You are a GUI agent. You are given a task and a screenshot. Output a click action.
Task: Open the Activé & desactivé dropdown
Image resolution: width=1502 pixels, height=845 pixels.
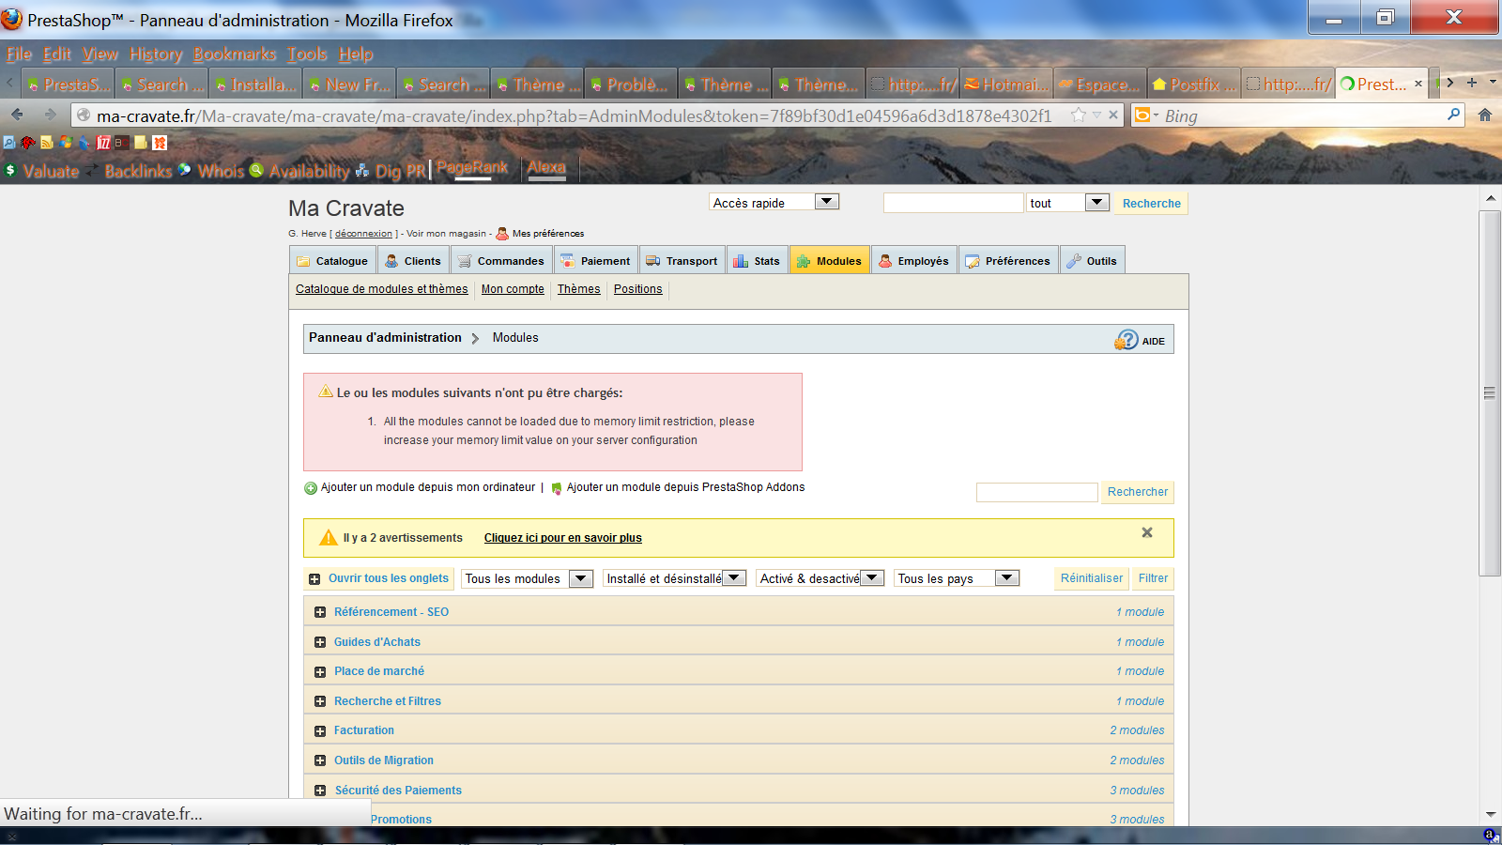point(820,578)
